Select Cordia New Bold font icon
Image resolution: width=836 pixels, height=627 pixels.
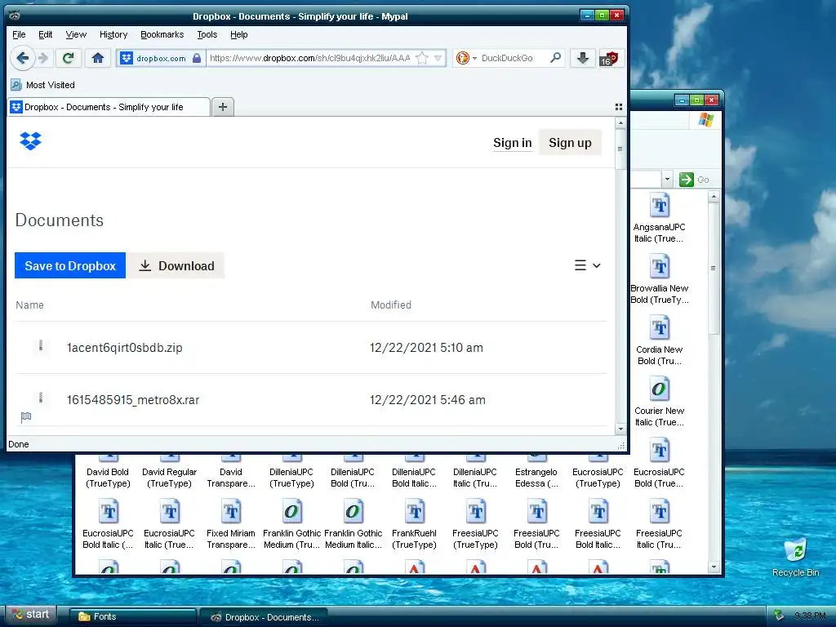[660, 327]
